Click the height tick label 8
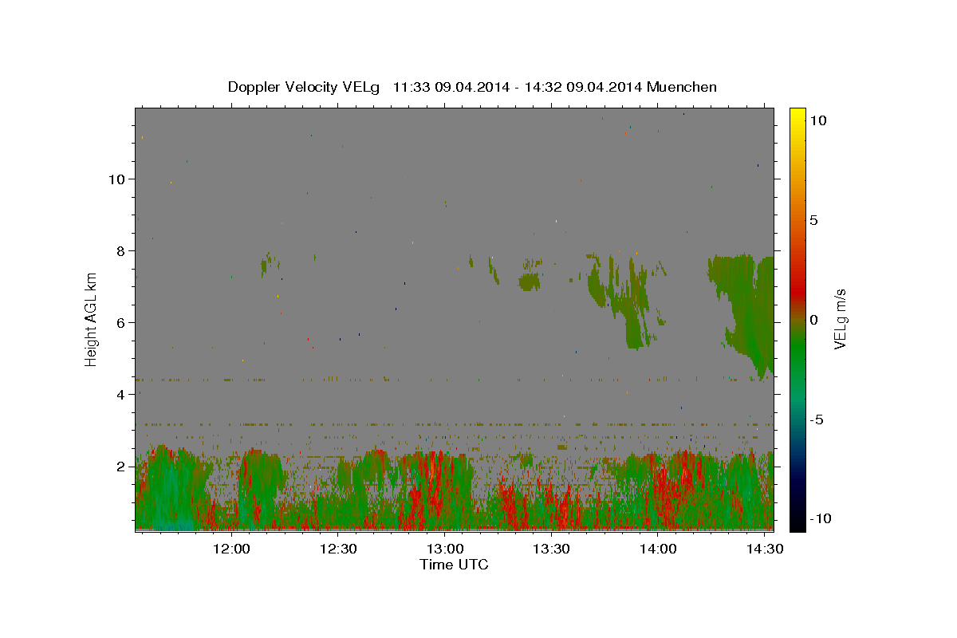 point(121,251)
